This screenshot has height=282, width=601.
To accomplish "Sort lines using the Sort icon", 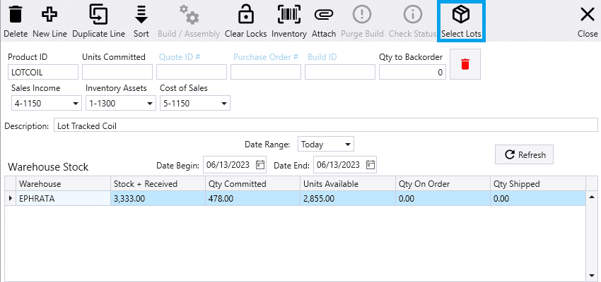I will pyautogui.click(x=141, y=15).
